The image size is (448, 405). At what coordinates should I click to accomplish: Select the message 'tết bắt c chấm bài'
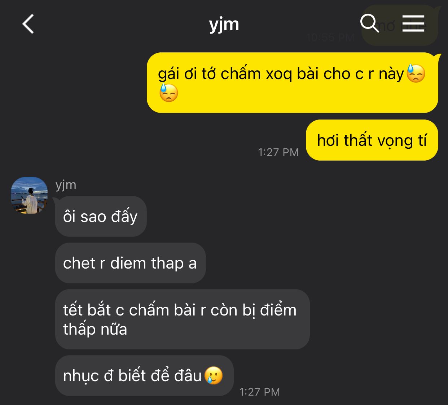183,319
